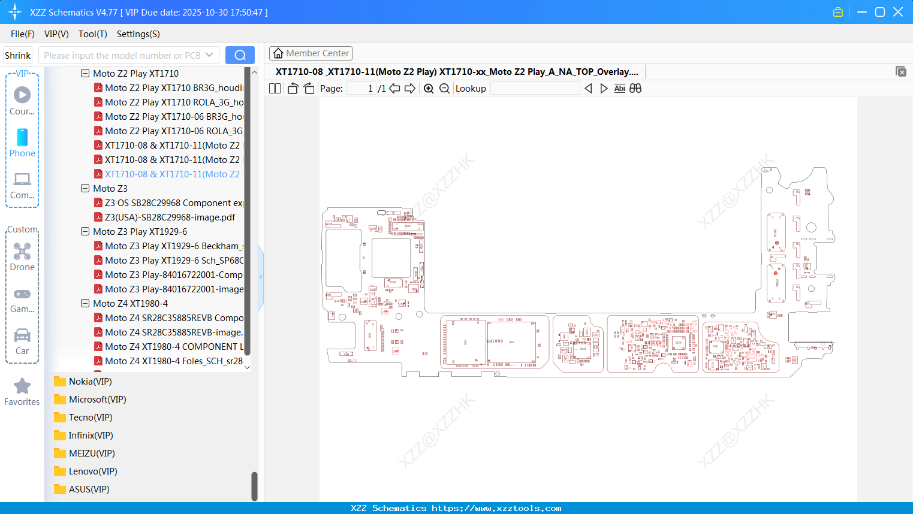Open Moto Z2 Play XT1710-06 BR3G file
913x514 pixels.
[x=169, y=117]
